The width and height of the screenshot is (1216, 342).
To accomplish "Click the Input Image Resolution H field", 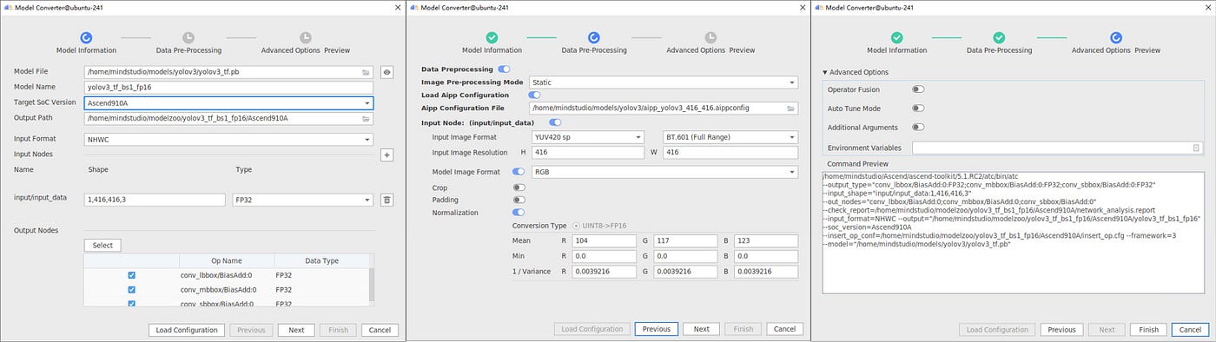I will (x=588, y=153).
